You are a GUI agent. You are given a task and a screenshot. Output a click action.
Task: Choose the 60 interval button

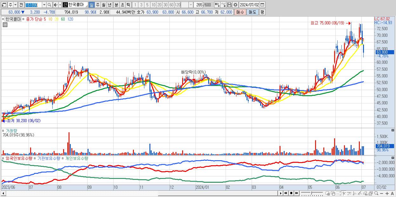click(171, 5)
